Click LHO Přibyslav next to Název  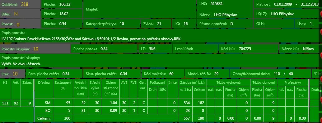[226, 15]
